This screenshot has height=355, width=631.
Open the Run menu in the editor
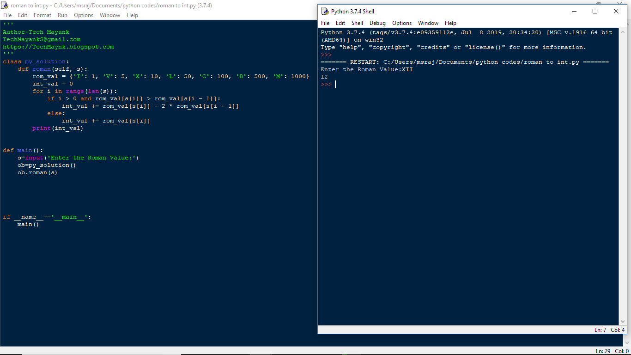62,15
